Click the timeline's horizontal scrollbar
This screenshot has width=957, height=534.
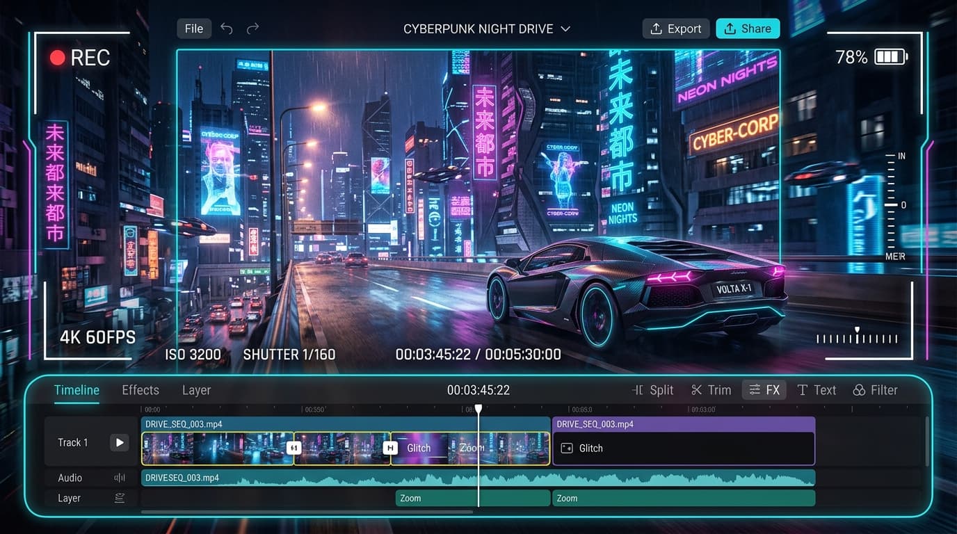pyautogui.click(x=307, y=512)
